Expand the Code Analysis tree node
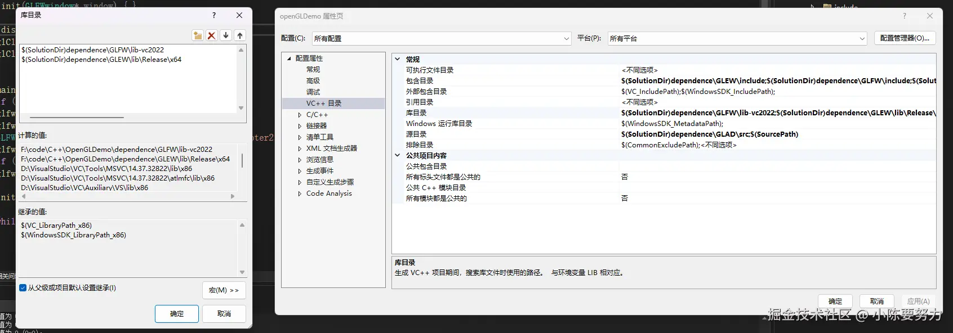The width and height of the screenshot is (953, 333). coord(300,193)
